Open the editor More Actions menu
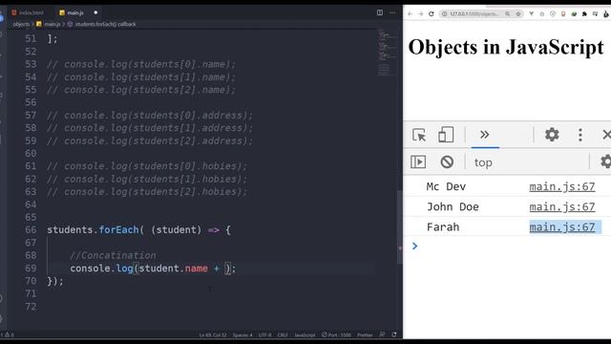The width and height of the screenshot is (611, 344). click(392, 12)
